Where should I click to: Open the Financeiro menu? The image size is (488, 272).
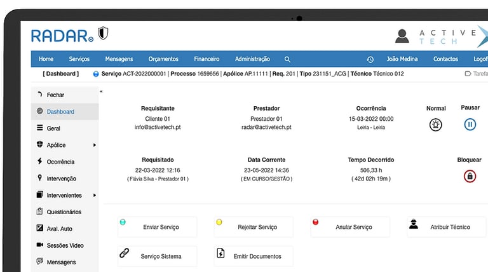coord(207,59)
